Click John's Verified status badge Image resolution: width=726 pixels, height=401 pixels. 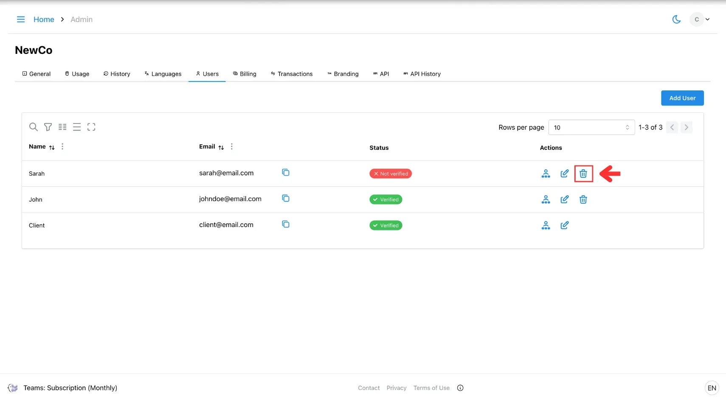coord(386,199)
